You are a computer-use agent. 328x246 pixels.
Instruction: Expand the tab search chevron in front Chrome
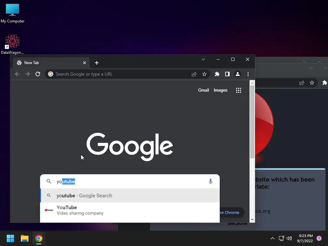point(203,59)
